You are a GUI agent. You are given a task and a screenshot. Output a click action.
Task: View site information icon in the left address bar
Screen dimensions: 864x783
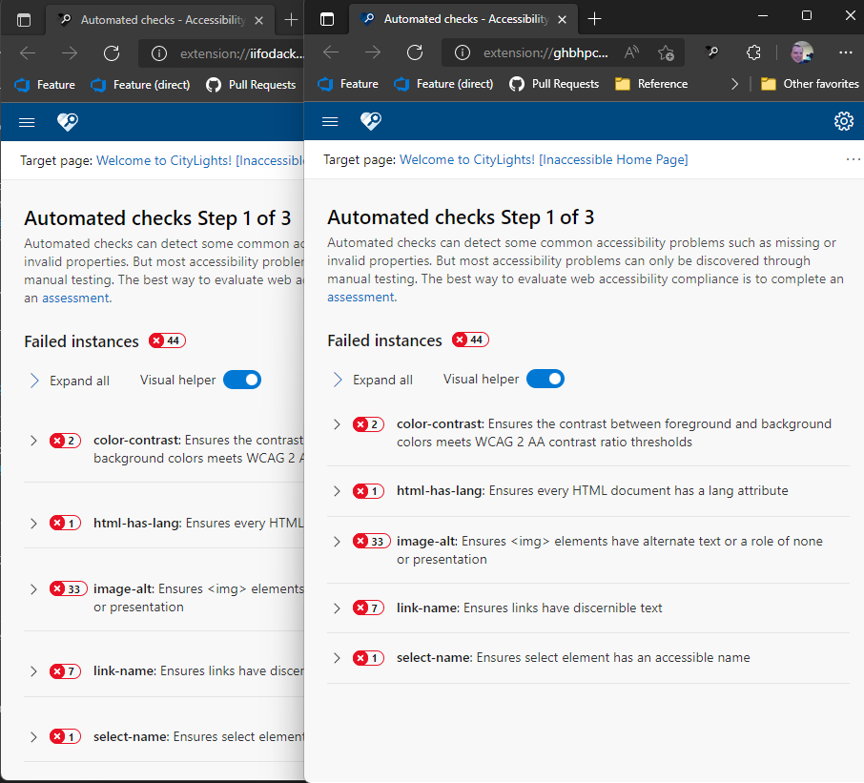159,53
